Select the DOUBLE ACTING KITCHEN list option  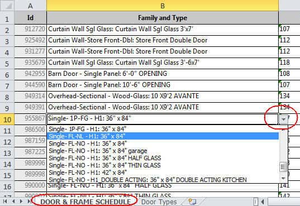[x=163, y=180]
